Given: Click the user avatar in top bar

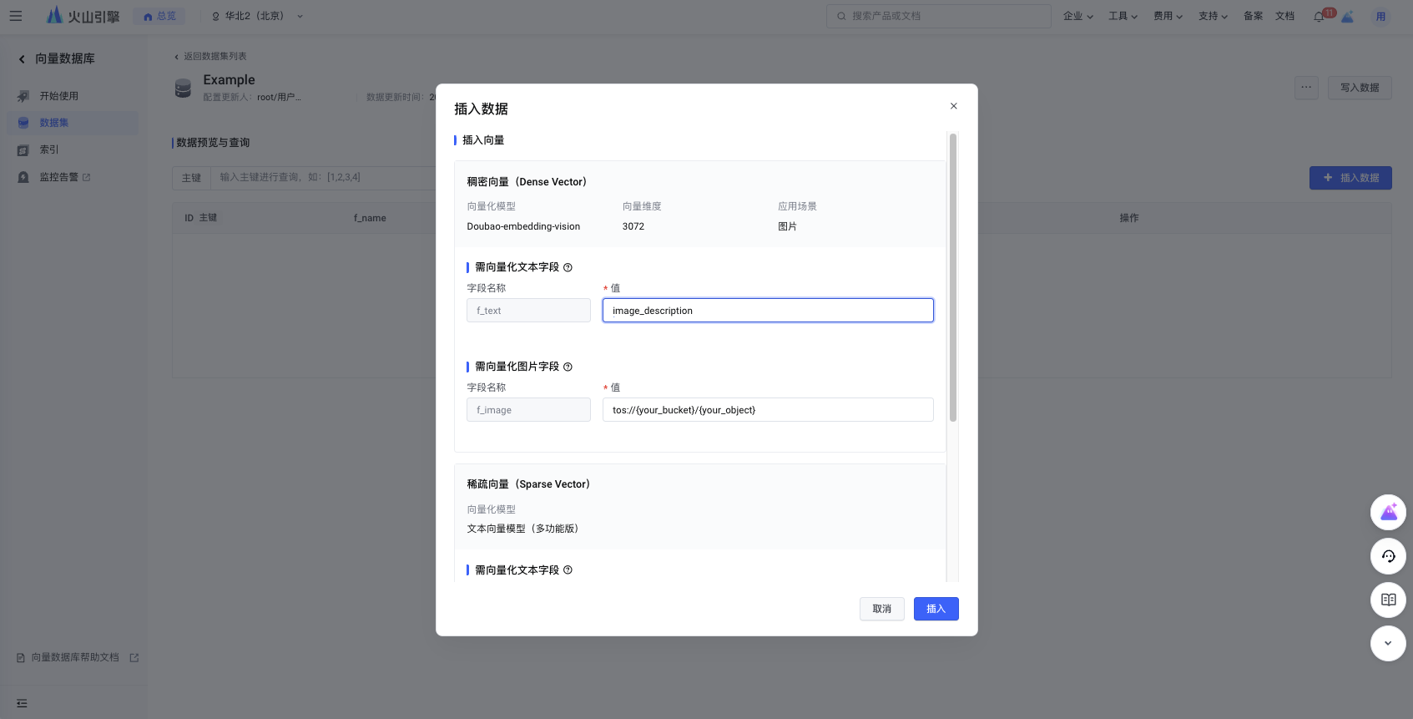Looking at the screenshot, I should (1381, 16).
